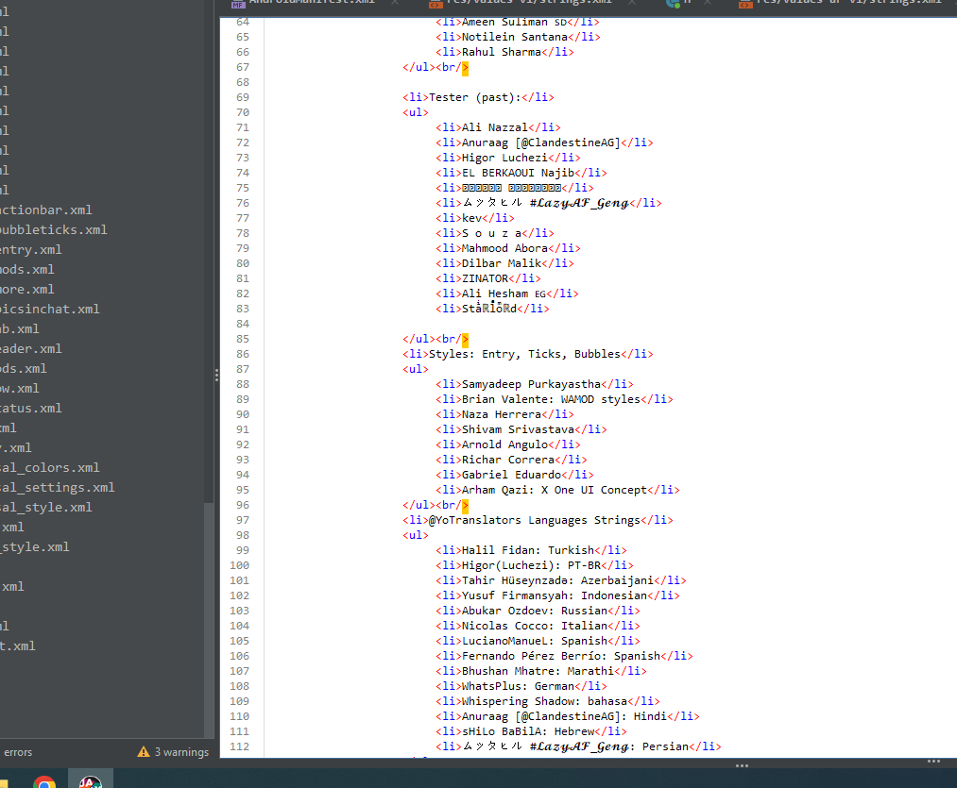Click 'Notilein Santana' entry
This screenshot has width=957, height=788.
[515, 37]
